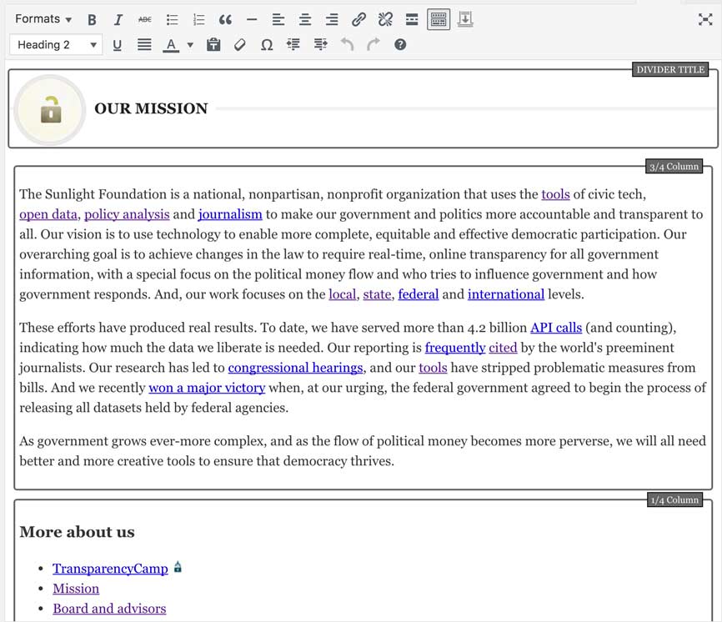722x622 pixels.
Task: Toggle bold formatting
Action: coord(92,19)
